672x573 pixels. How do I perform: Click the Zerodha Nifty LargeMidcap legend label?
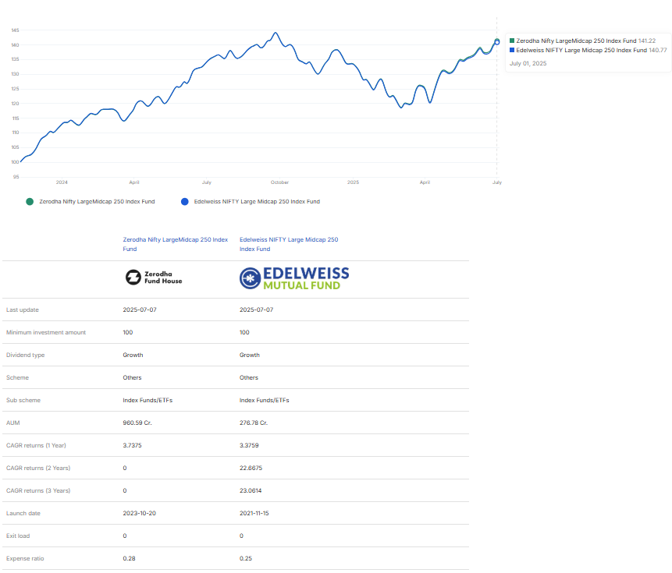97,202
